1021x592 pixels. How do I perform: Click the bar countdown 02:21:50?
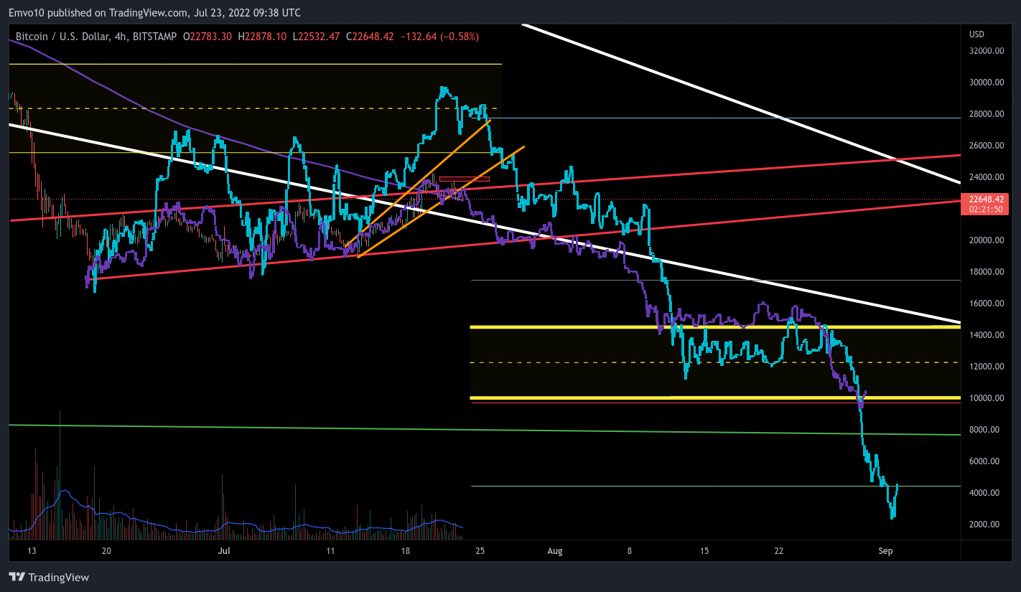pyautogui.click(x=985, y=210)
